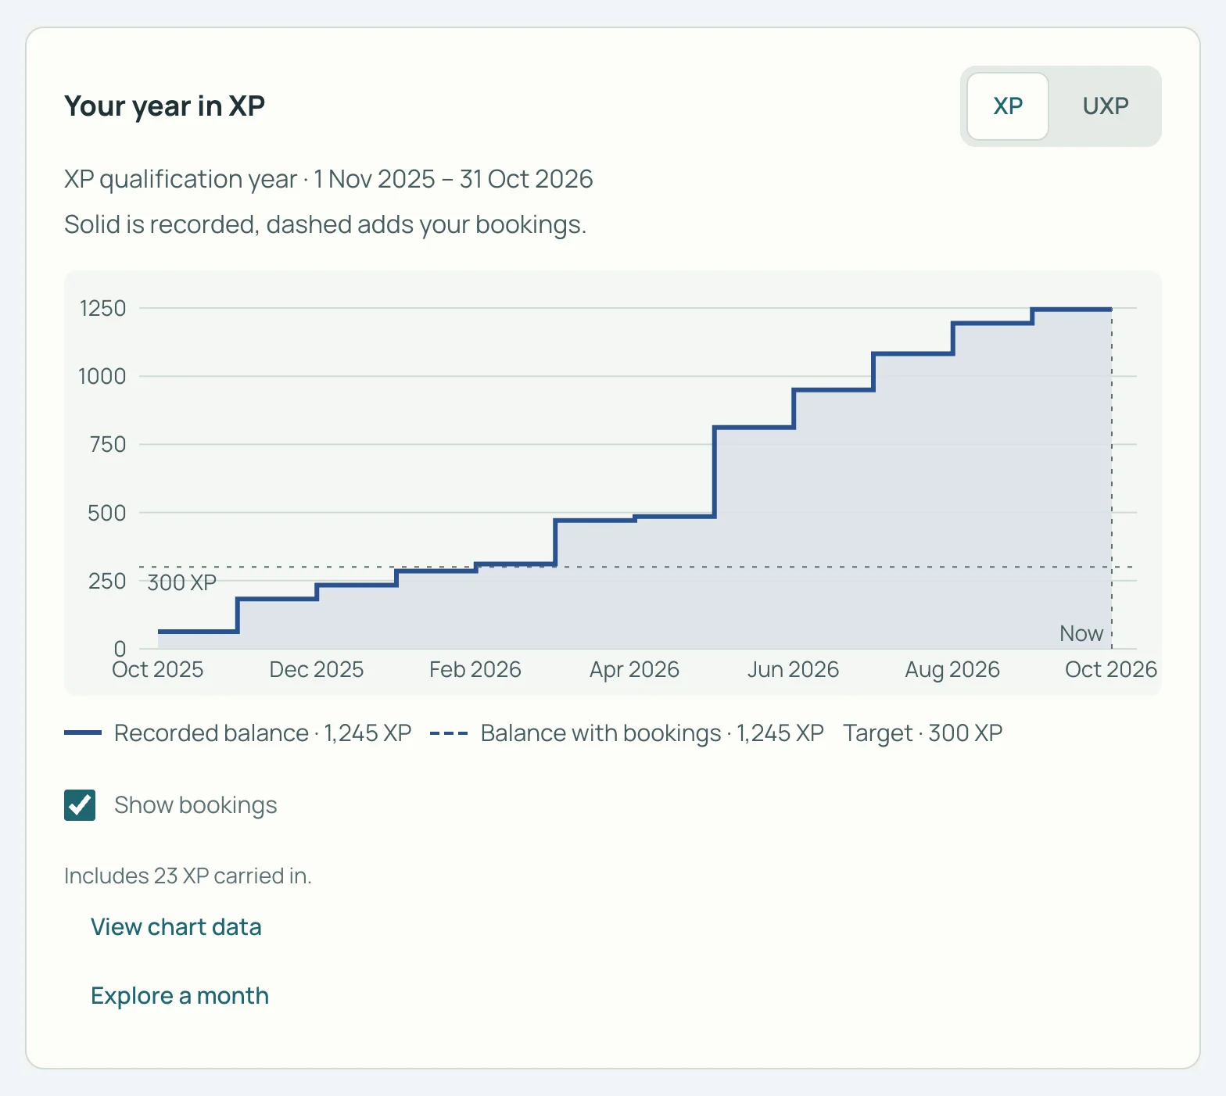Click the Apr 2026 axis label

(634, 670)
